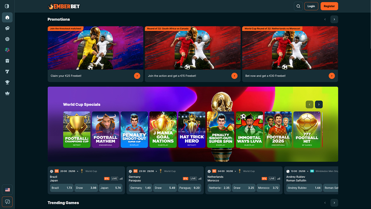Show previous Trending Games with left chevron
Screen dimensions: 371x209
click(x=325, y=203)
